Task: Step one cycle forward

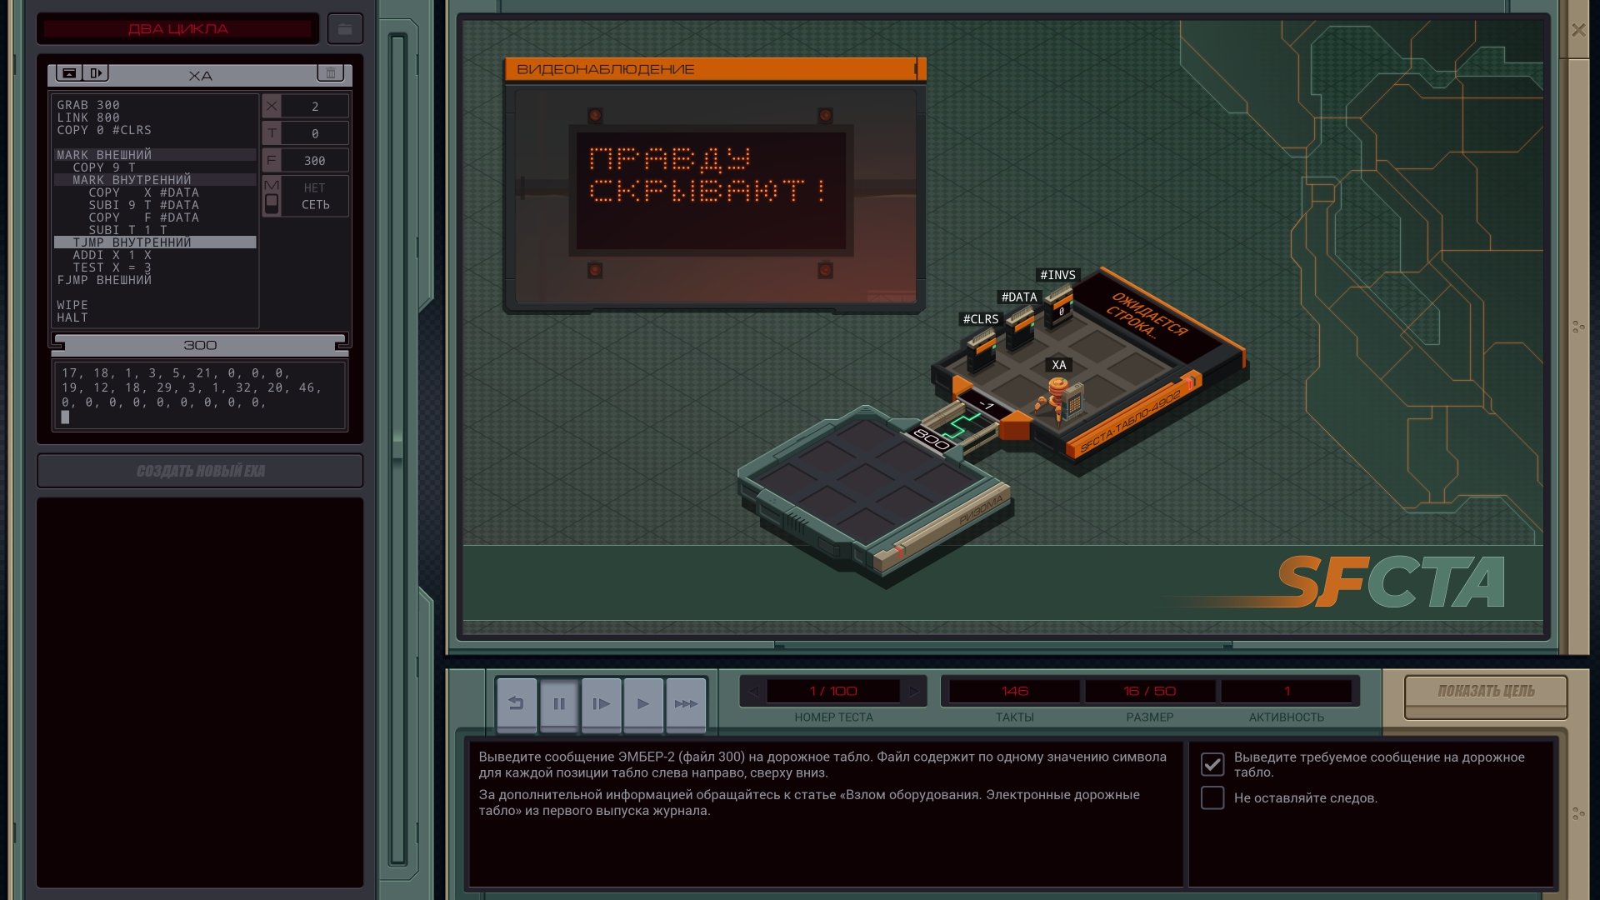Action: (601, 704)
